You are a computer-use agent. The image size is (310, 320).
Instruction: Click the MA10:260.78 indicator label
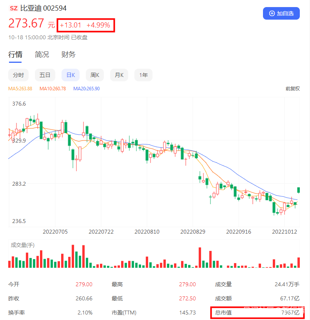point(53,89)
